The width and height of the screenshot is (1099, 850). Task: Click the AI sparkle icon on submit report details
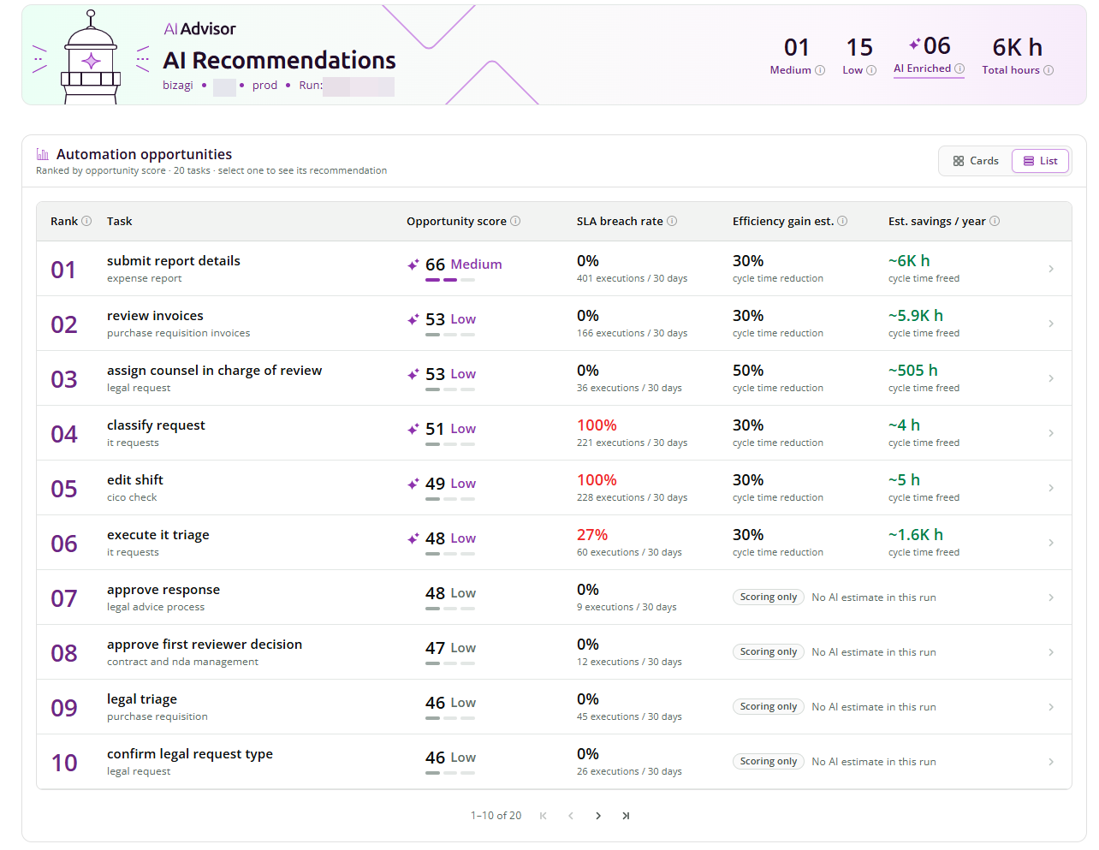point(413,265)
